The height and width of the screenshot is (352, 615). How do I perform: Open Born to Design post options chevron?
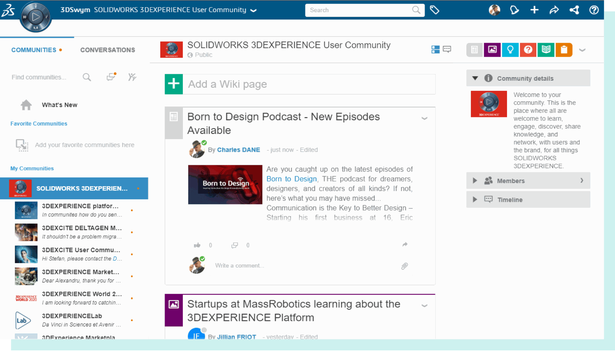point(424,118)
